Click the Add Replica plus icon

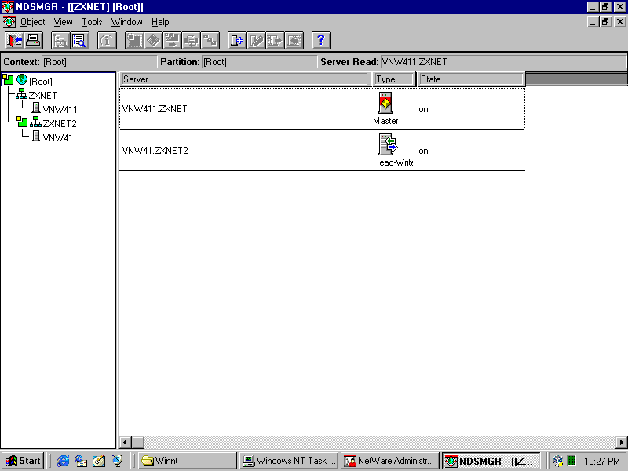coord(237,41)
